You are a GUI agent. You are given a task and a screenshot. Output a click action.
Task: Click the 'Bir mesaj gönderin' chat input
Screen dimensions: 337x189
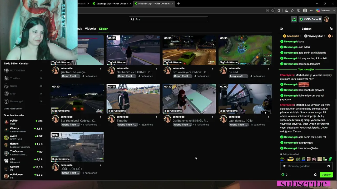[306, 166]
